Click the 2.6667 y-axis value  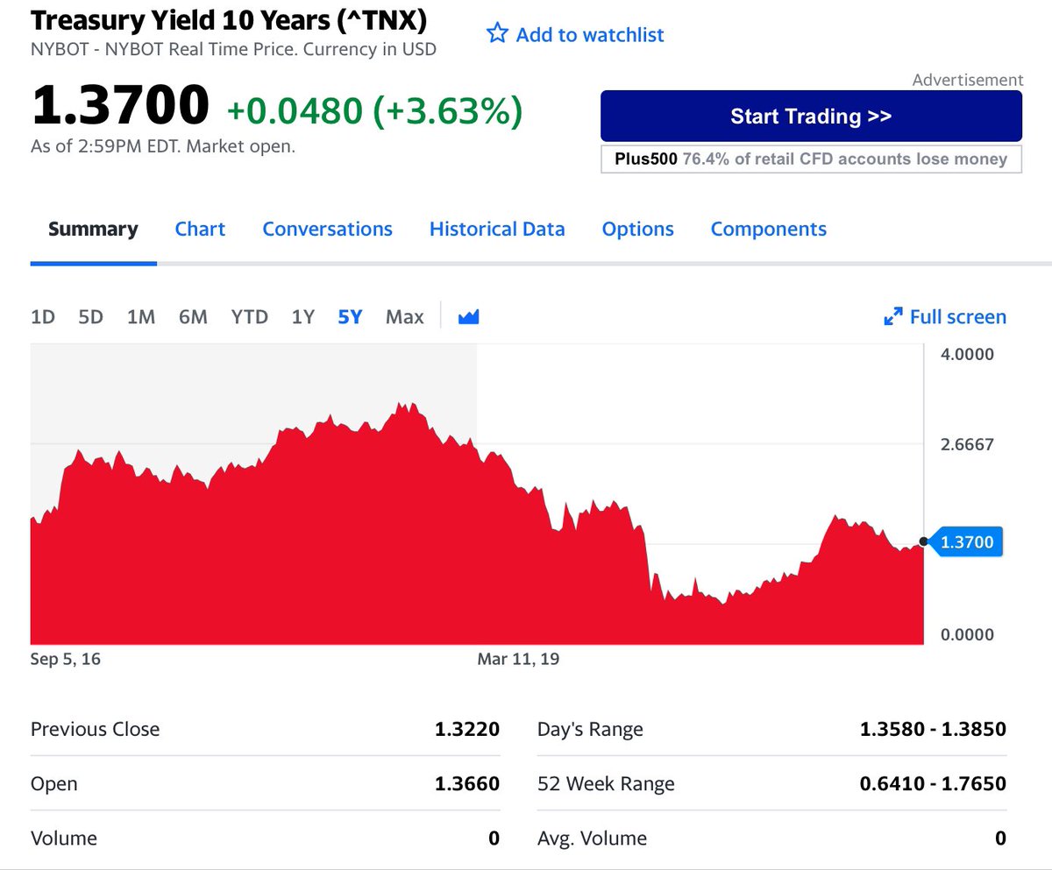point(967,444)
